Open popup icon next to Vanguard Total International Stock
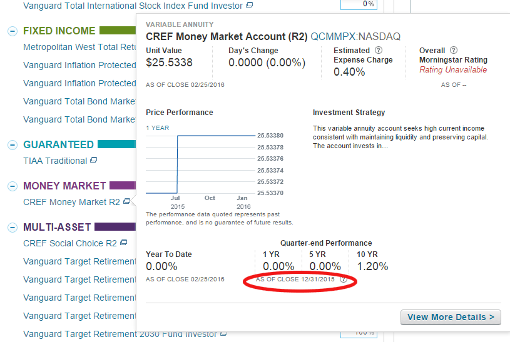This screenshot has height=342, width=510. (249, 5)
